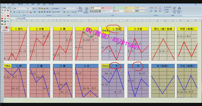The height and width of the screenshot is (106, 202).
Task: Choose the hollow ellipse drawing tool
Action: point(5,16)
